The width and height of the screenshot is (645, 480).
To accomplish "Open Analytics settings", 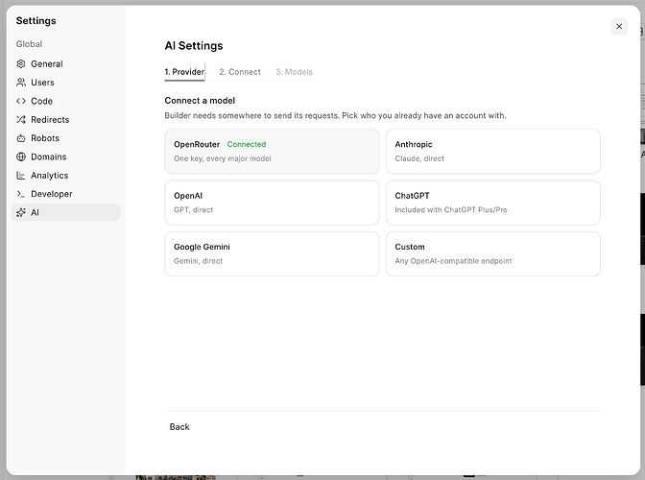I will (x=66, y=176).
